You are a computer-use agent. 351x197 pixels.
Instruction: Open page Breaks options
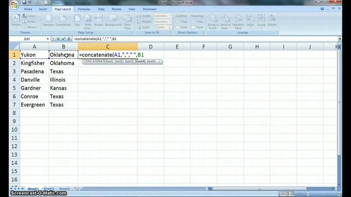(x=99, y=20)
